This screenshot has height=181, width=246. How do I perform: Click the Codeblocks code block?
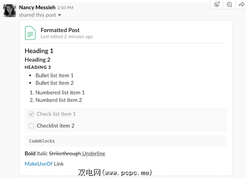42,141
